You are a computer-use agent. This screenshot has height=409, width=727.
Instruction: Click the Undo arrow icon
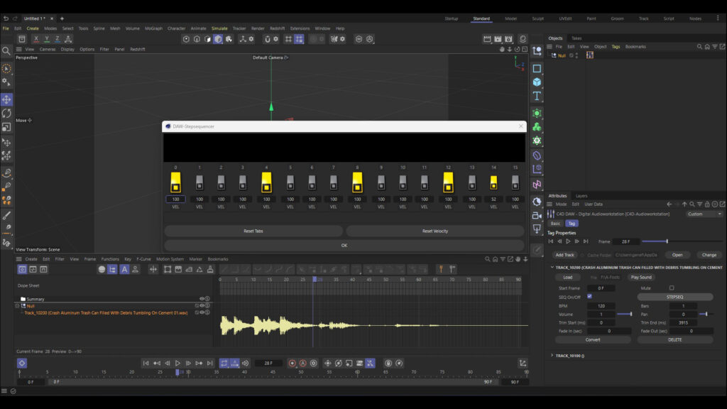point(6,18)
